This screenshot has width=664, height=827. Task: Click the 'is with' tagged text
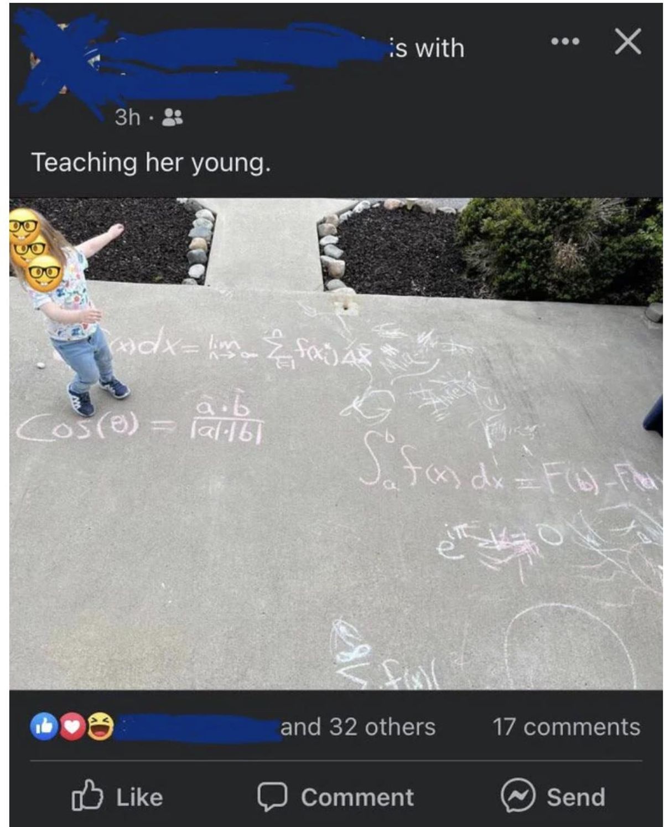[426, 48]
